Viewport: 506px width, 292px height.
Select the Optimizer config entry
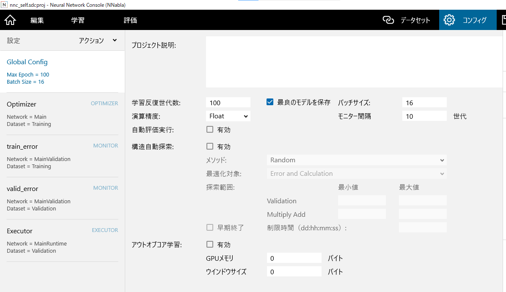point(62,114)
